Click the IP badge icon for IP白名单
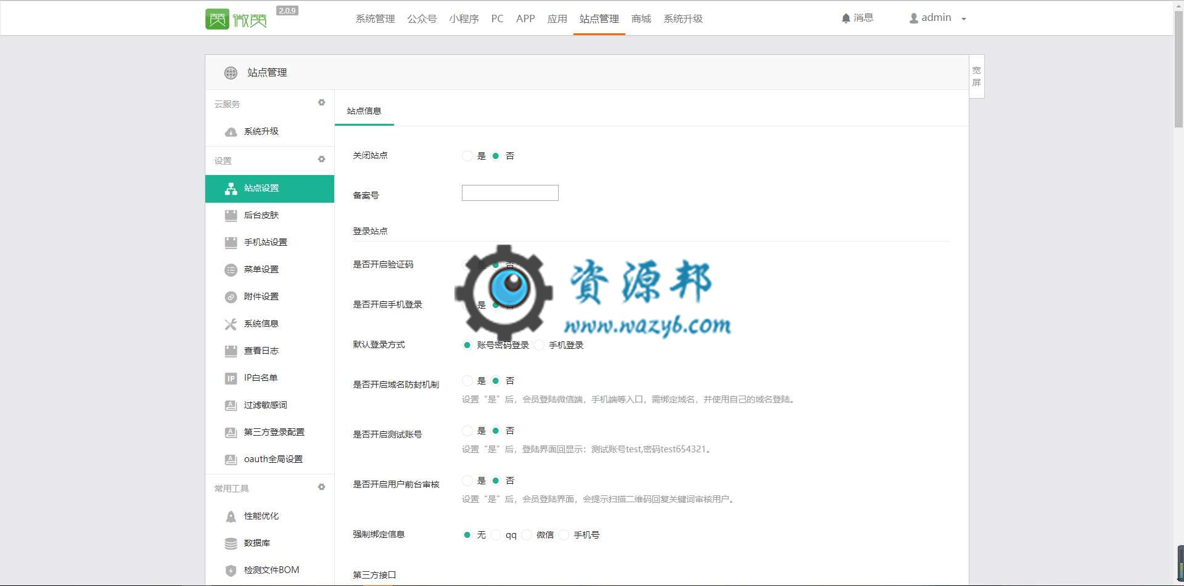1184x586 pixels. 231,378
